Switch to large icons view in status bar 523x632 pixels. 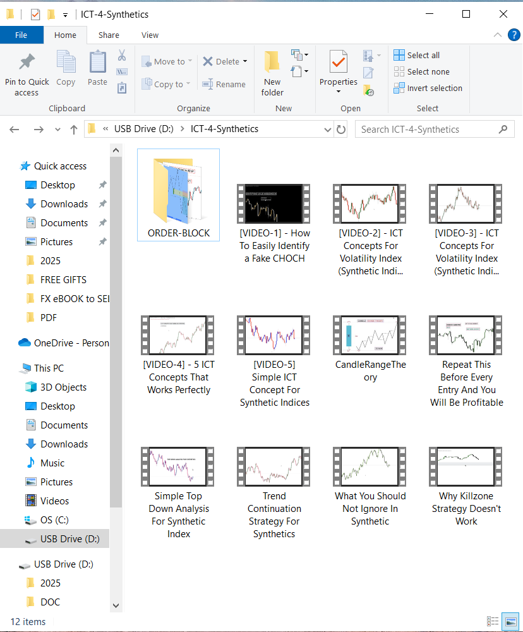click(x=510, y=622)
